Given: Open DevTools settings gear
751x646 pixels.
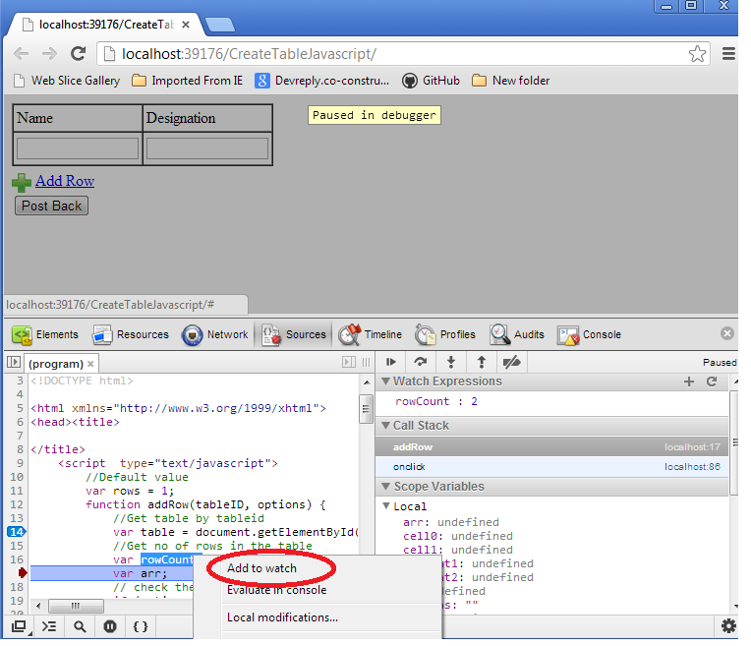Looking at the screenshot, I should pos(728,625).
